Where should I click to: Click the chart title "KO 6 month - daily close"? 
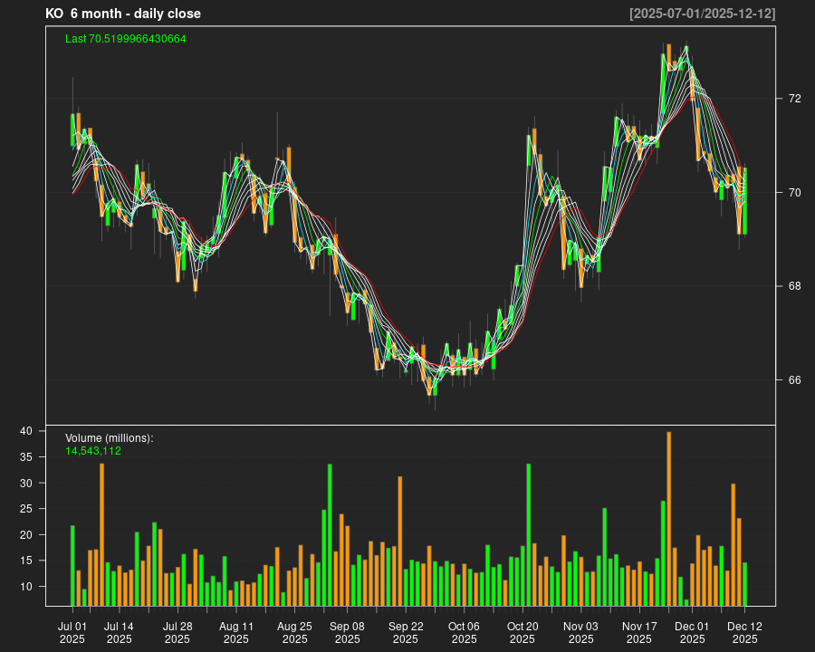(123, 14)
